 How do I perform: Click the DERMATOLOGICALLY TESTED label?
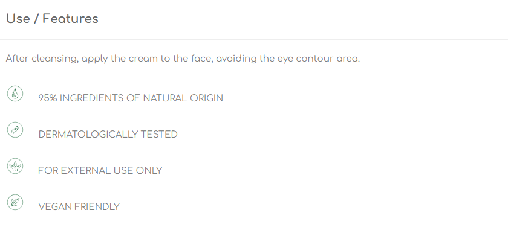[x=108, y=134]
